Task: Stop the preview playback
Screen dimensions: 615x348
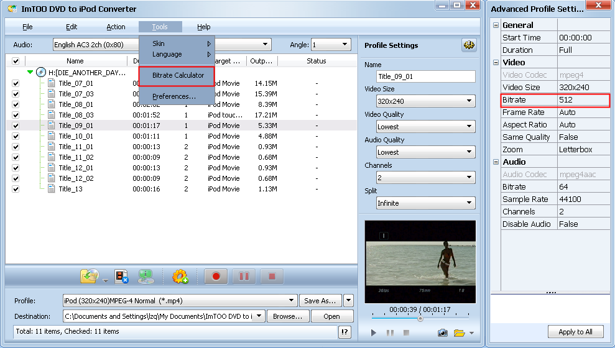Action: click(406, 332)
